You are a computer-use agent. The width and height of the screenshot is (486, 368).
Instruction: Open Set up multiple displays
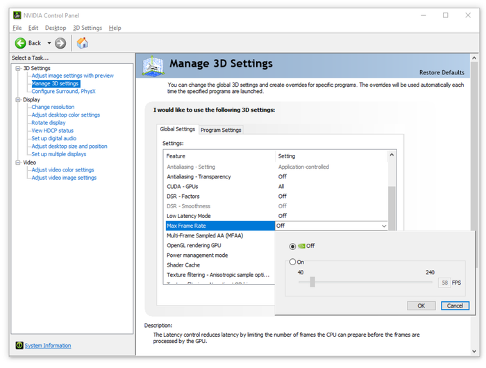coord(58,154)
